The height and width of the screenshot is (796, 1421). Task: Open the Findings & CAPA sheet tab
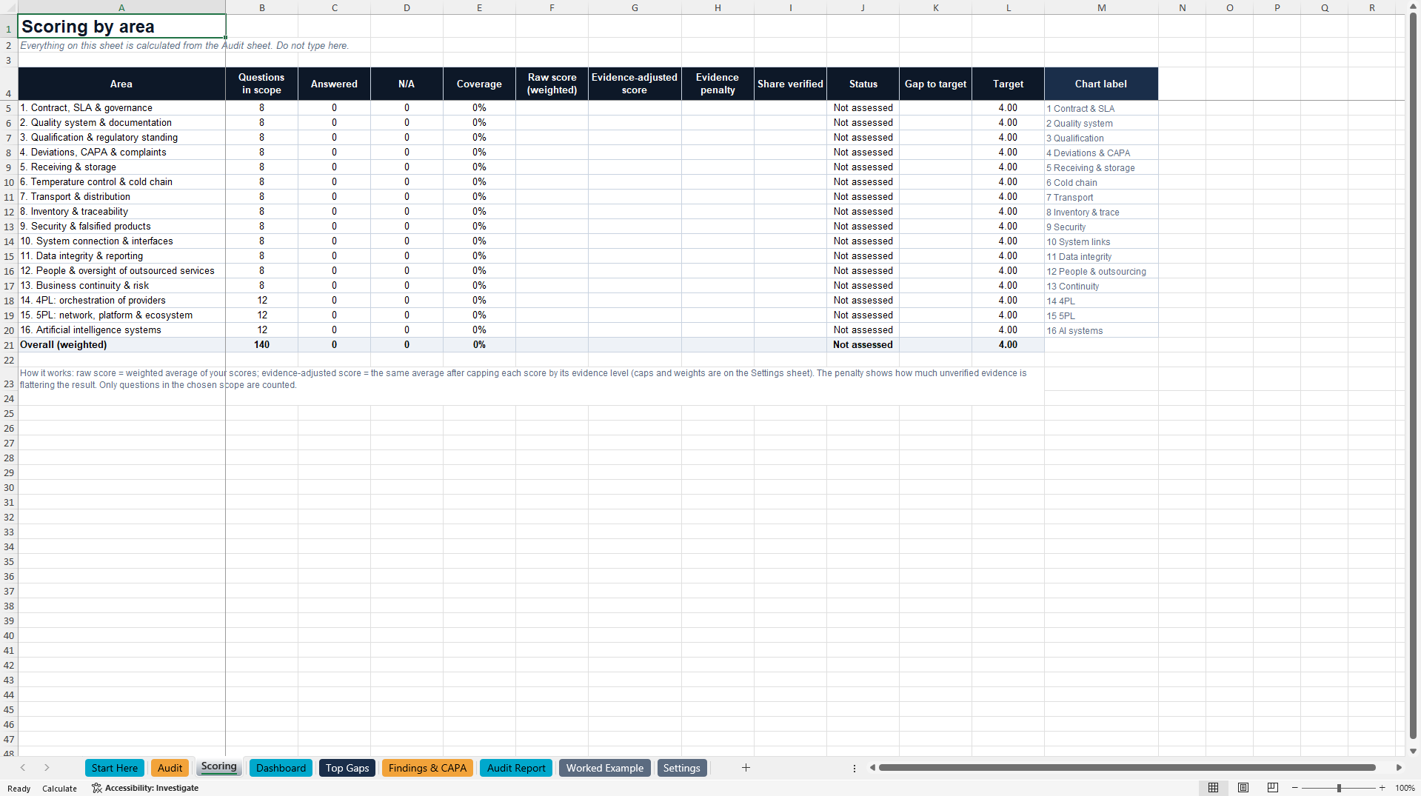pyautogui.click(x=427, y=768)
